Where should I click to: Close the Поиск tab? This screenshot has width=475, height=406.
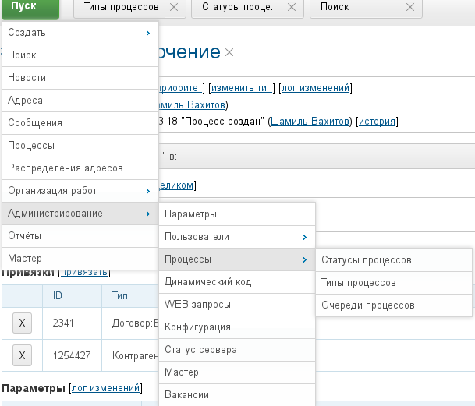pos(410,7)
